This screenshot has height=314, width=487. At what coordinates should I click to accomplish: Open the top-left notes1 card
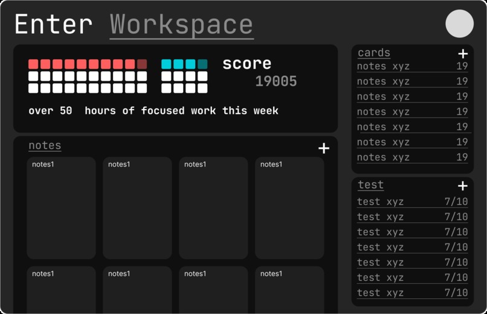click(x=61, y=208)
